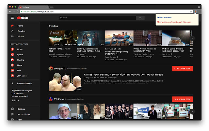Select the YouTube browser tab

[x=33, y=7]
